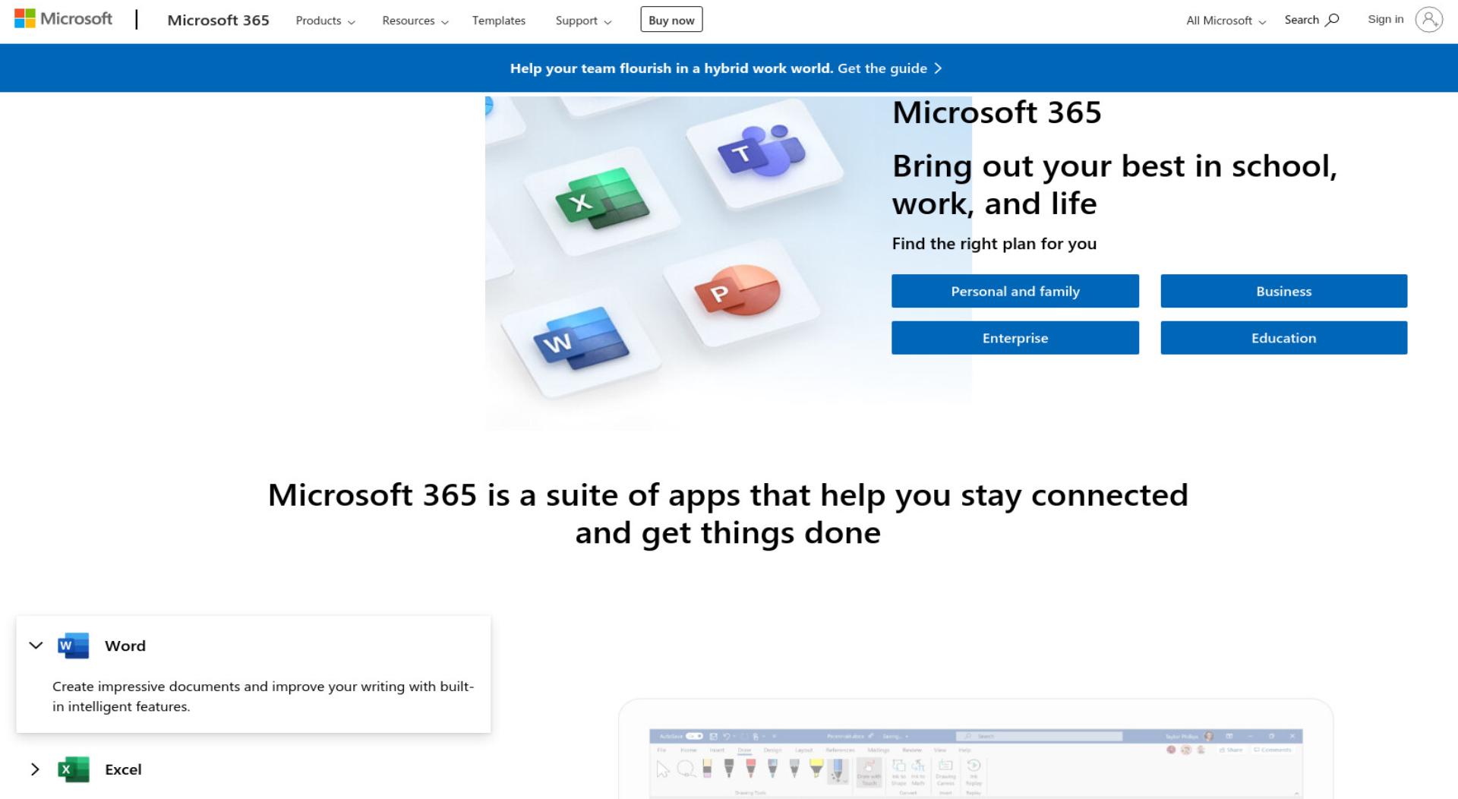This screenshot has height=799, width=1458.
Task: Open the Templates menu item
Action: click(498, 21)
